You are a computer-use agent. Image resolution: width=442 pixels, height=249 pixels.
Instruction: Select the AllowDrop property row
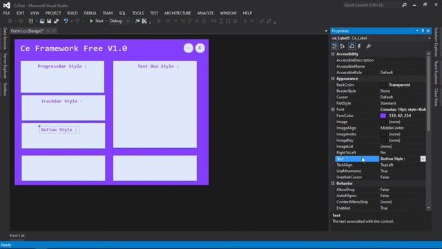(381, 190)
